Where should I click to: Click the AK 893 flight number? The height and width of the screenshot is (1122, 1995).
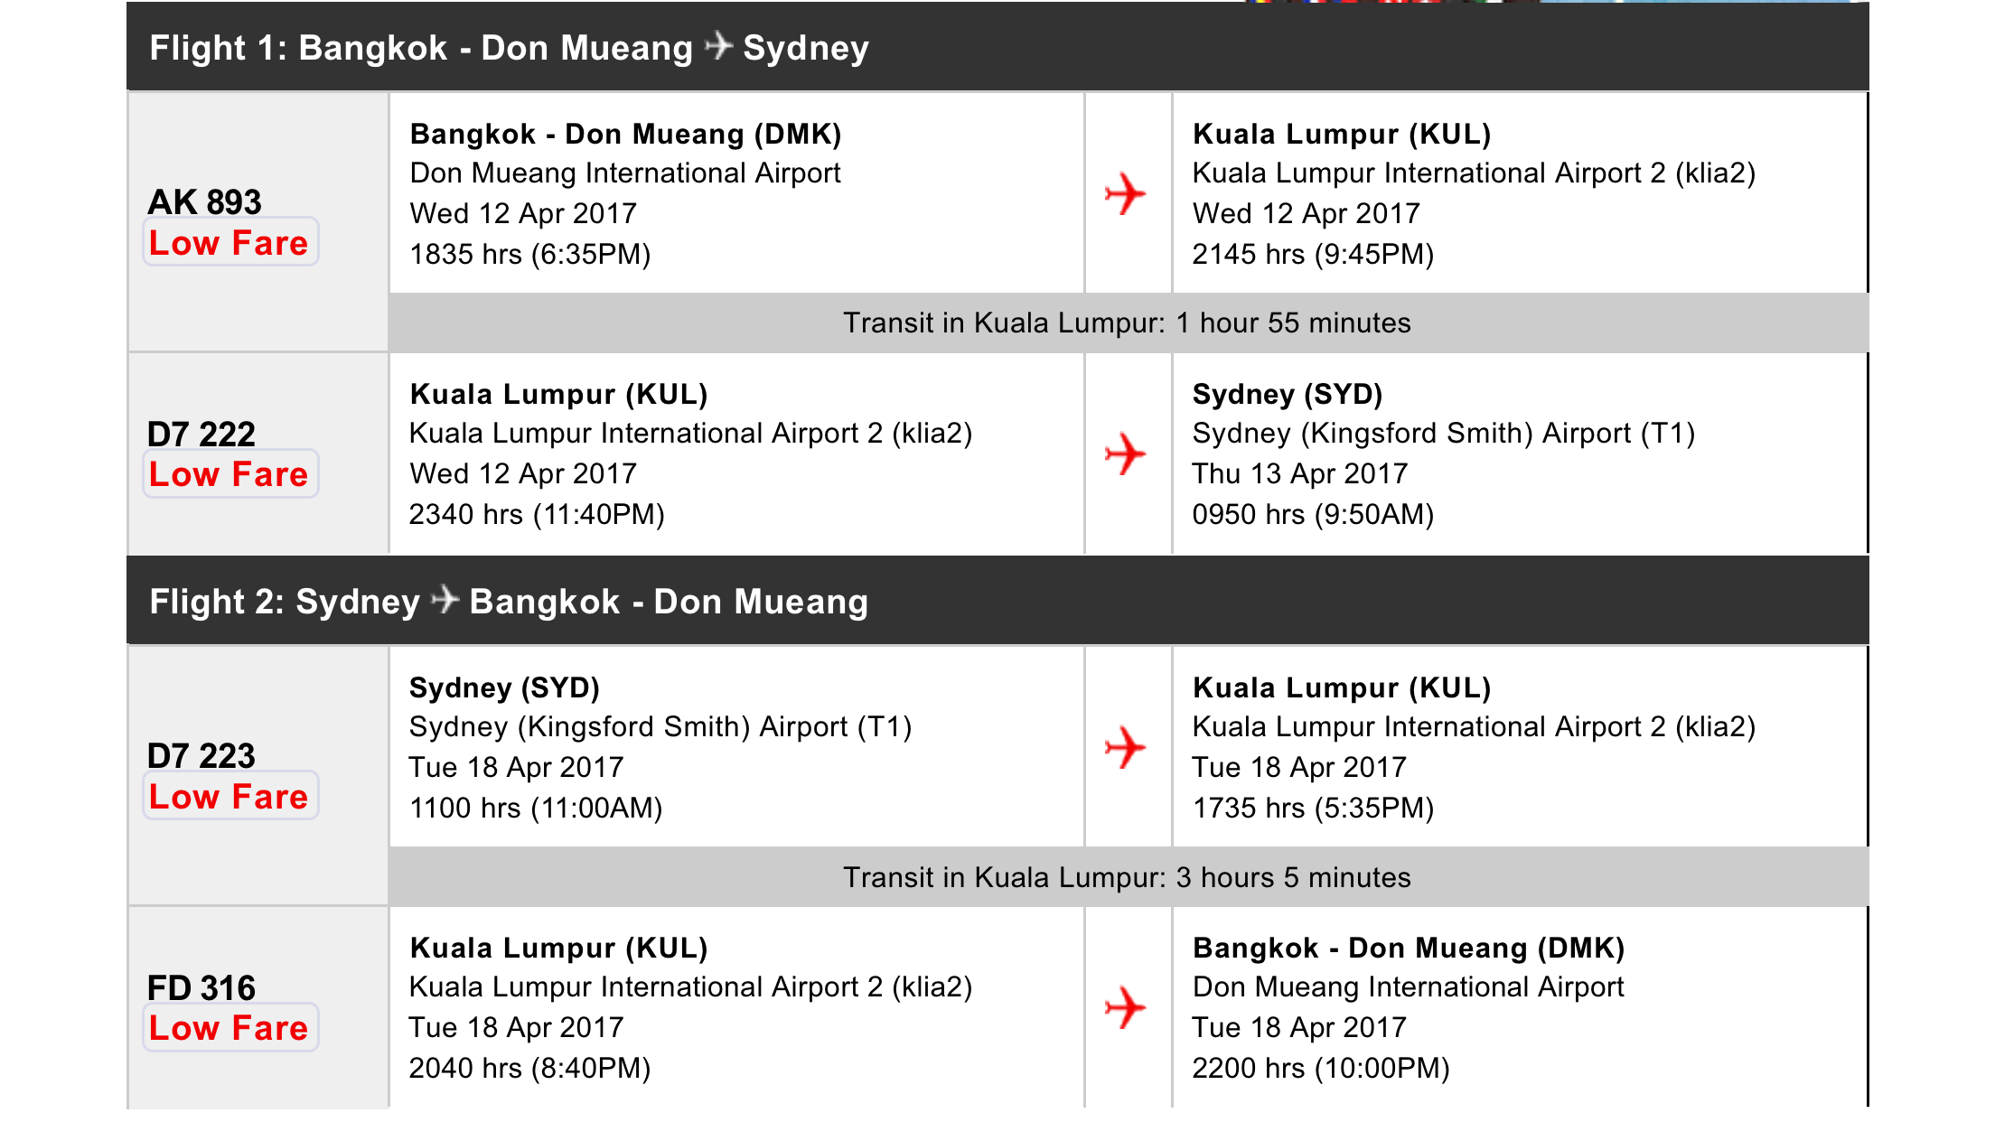coord(205,201)
